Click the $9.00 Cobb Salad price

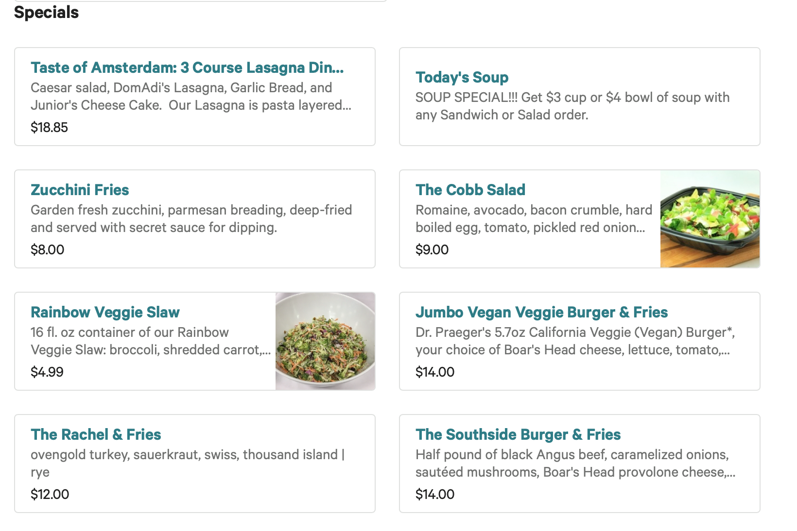[432, 249]
